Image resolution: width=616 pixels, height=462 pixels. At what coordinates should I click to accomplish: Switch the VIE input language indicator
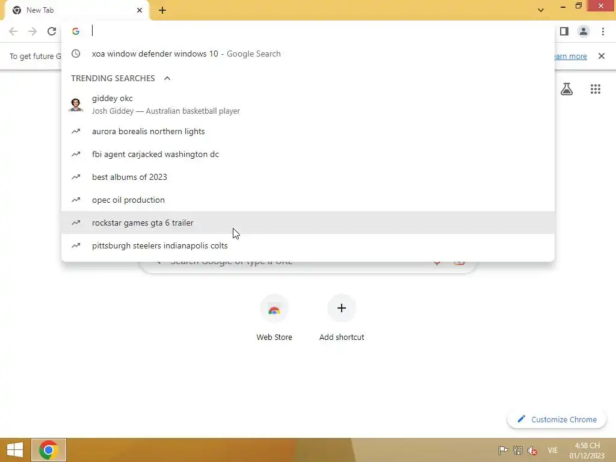point(553,450)
